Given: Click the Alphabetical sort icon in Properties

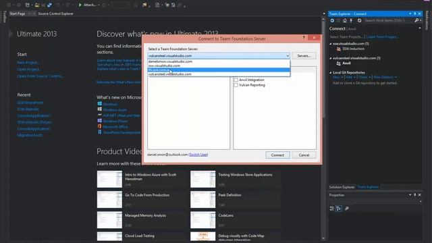Looking at the screenshot, I should (x=339, y=209).
